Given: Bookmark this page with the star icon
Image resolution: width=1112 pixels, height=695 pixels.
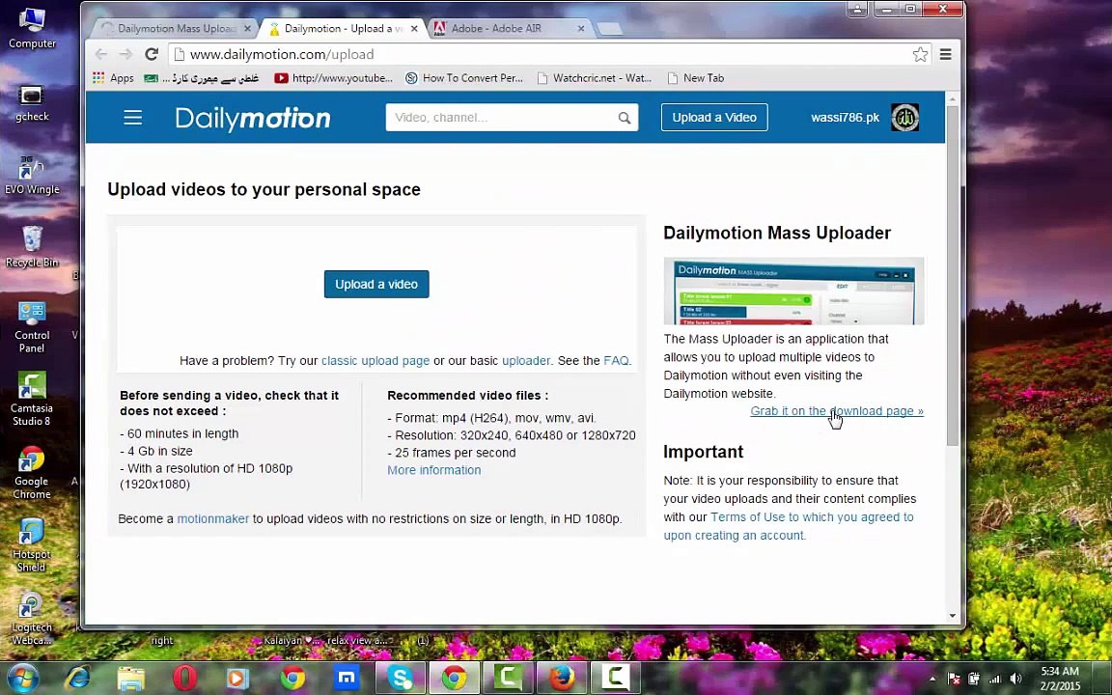Looking at the screenshot, I should pos(920,55).
